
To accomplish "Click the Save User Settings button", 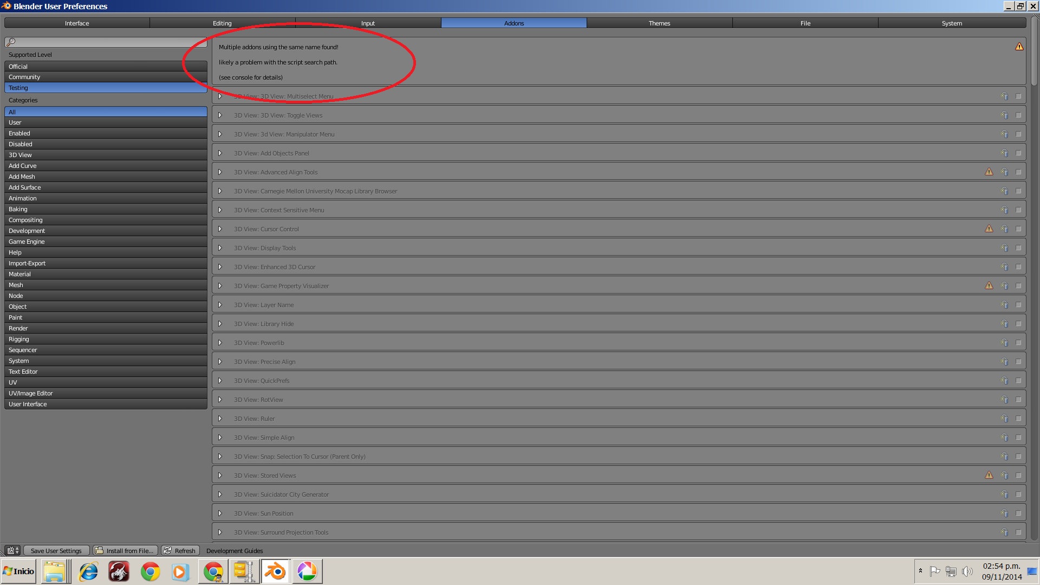I will [x=56, y=551].
